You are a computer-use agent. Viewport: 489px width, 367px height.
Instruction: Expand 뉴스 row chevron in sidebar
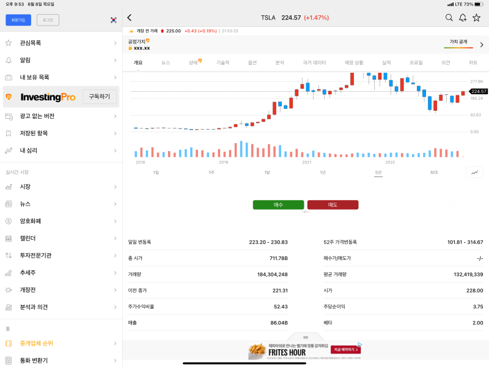[x=115, y=204]
